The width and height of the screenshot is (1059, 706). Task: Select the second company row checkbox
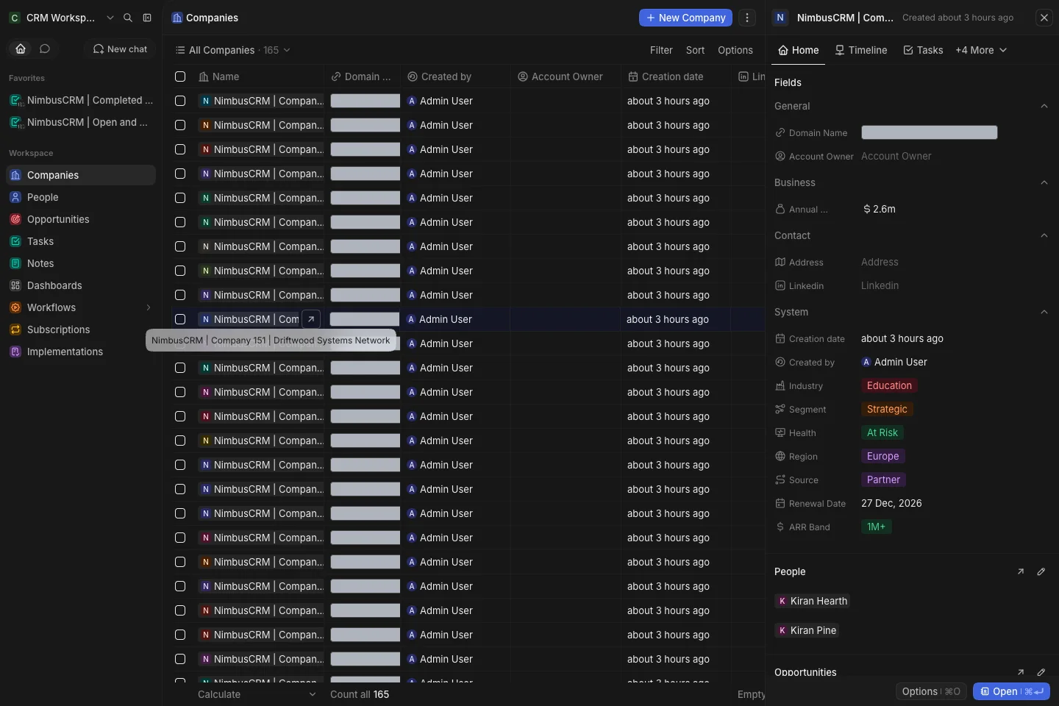(180, 125)
